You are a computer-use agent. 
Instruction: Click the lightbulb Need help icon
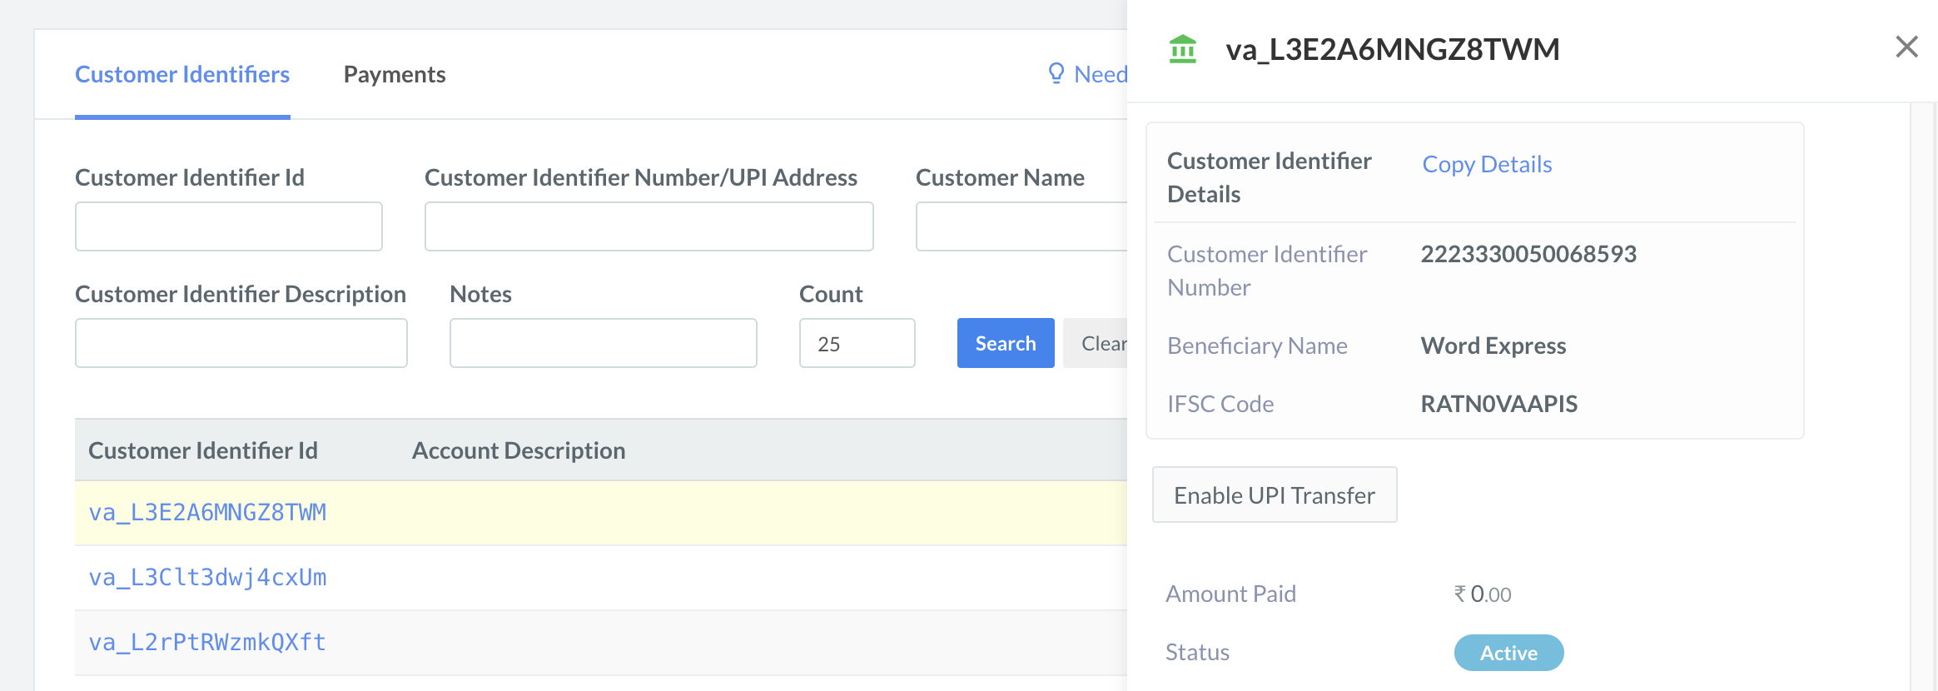pos(1056,74)
